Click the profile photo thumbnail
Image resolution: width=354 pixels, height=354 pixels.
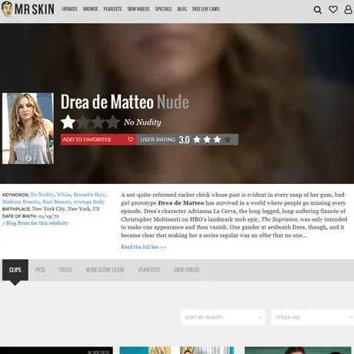click(28, 129)
